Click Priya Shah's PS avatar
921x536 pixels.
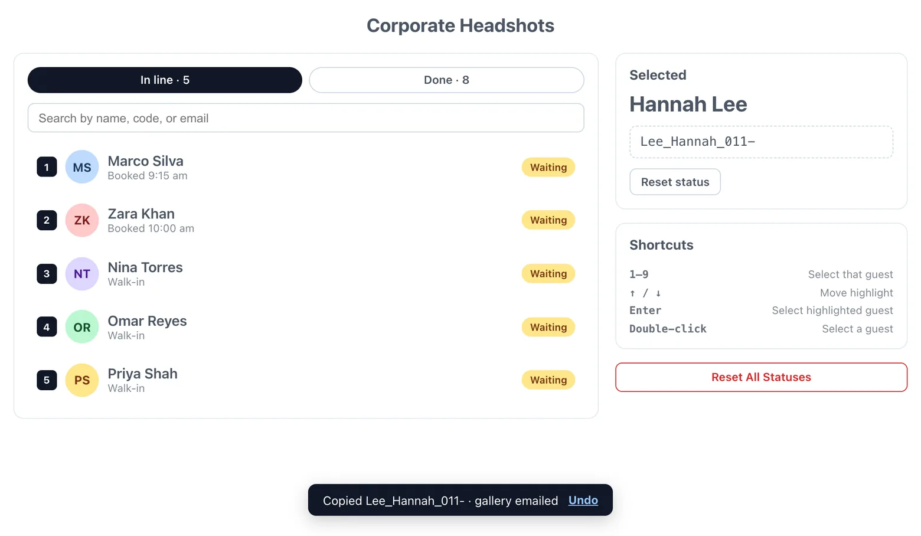point(81,380)
